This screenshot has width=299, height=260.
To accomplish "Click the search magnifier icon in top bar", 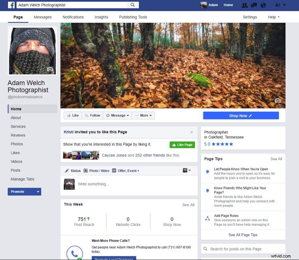I will pyautogui.click(x=132, y=5).
